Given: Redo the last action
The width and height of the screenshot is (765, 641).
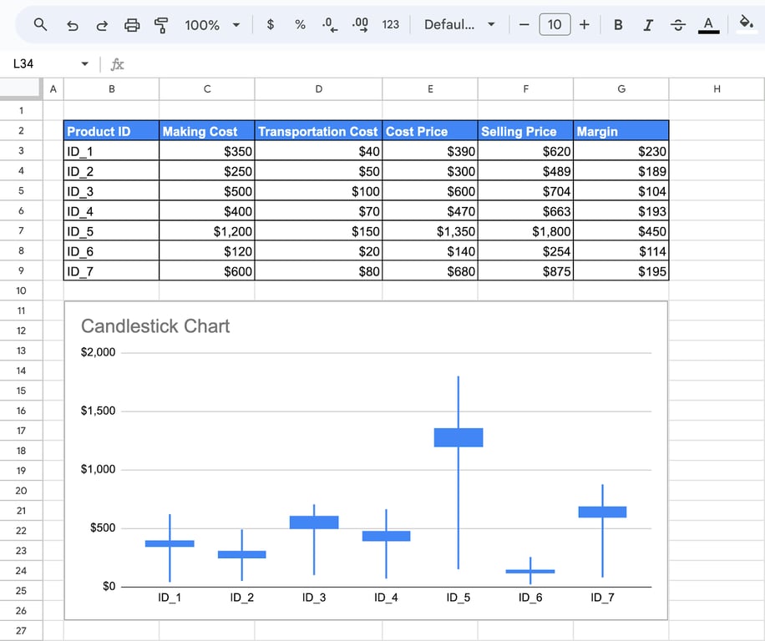Looking at the screenshot, I should pos(102,25).
